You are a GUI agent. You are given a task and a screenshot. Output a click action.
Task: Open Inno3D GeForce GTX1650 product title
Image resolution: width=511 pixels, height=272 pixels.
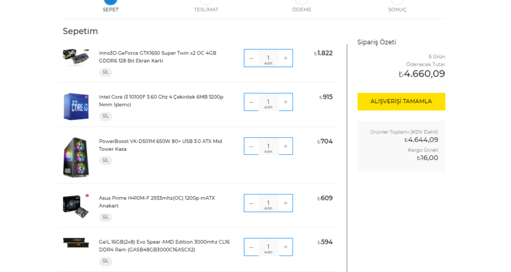click(157, 57)
